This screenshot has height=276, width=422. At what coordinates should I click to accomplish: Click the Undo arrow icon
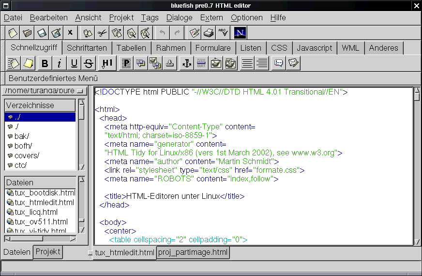click(162, 33)
